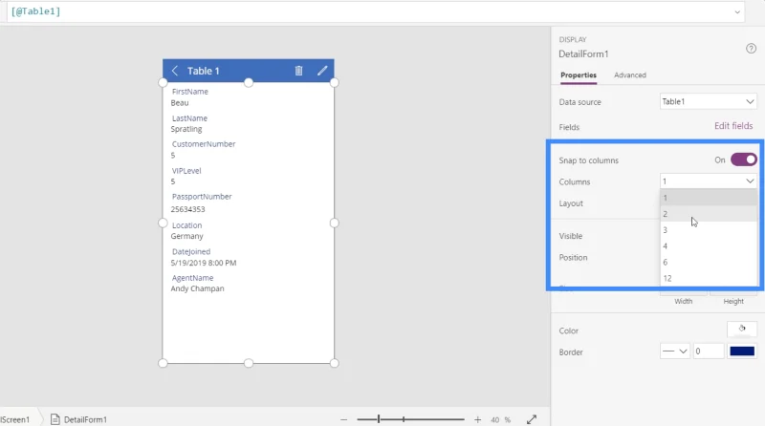Image resolution: width=765 pixels, height=426 pixels.
Task: Click the Border thickness input field
Action: pos(708,351)
